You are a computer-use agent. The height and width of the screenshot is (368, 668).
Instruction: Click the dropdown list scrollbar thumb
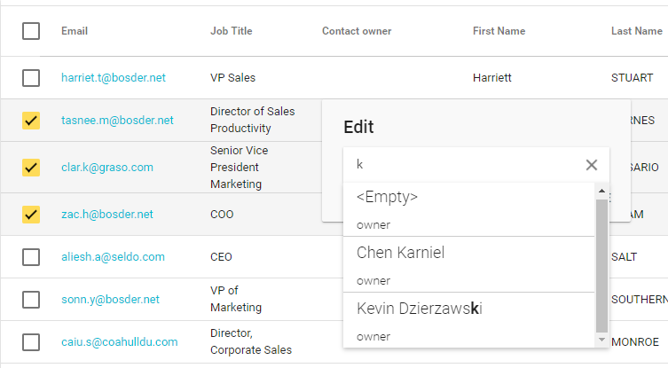click(601, 265)
